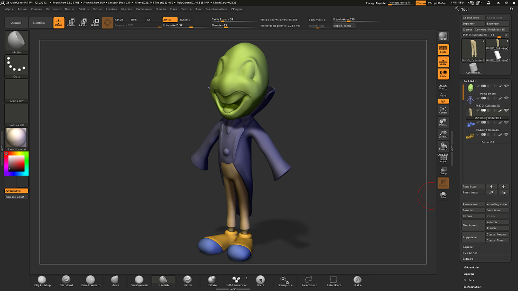Select the Move brush
Viewport: 518px width, 291px height.
click(115, 281)
